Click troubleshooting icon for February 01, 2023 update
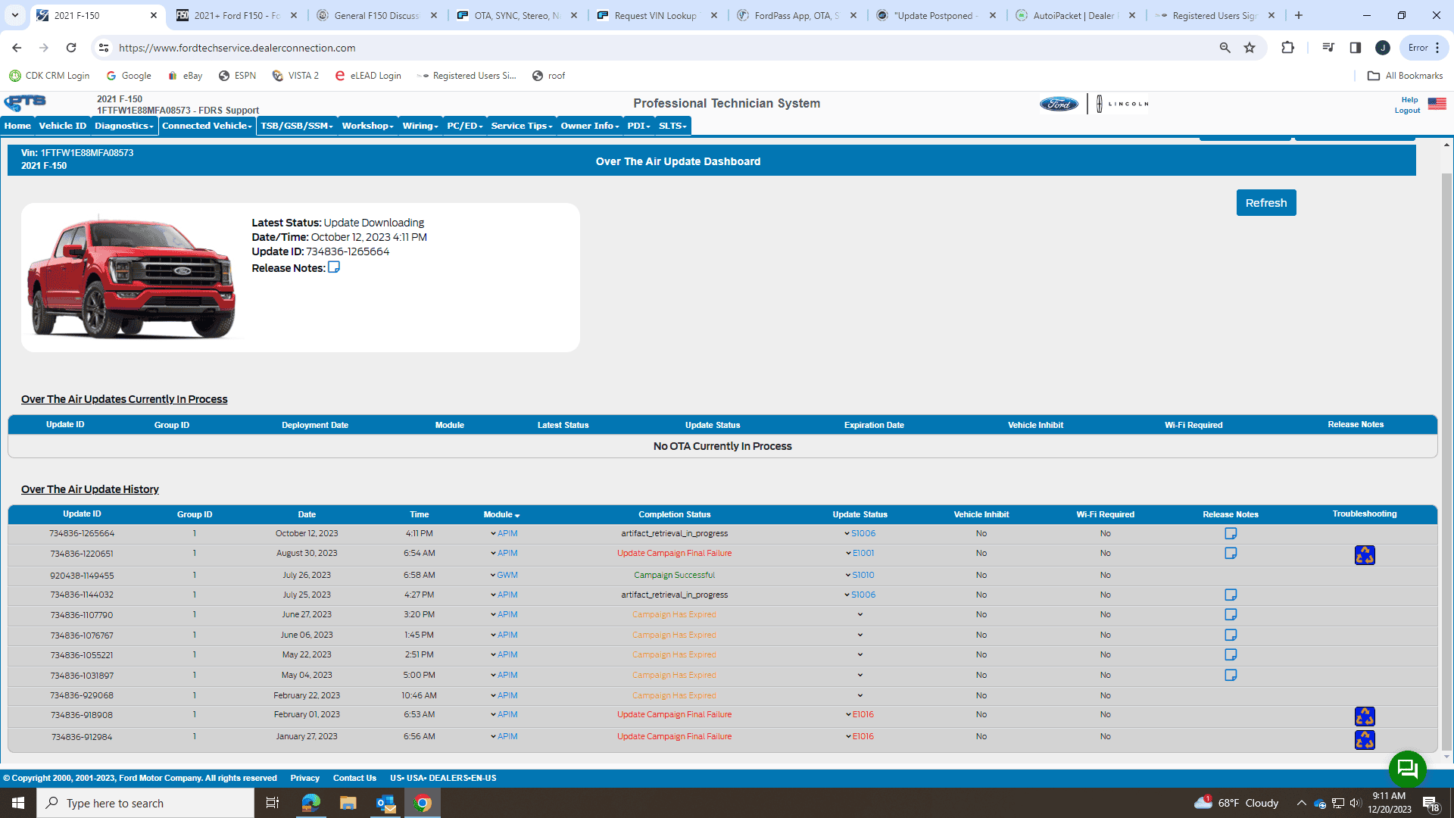The height and width of the screenshot is (818, 1454). (x=1365, y=716)
